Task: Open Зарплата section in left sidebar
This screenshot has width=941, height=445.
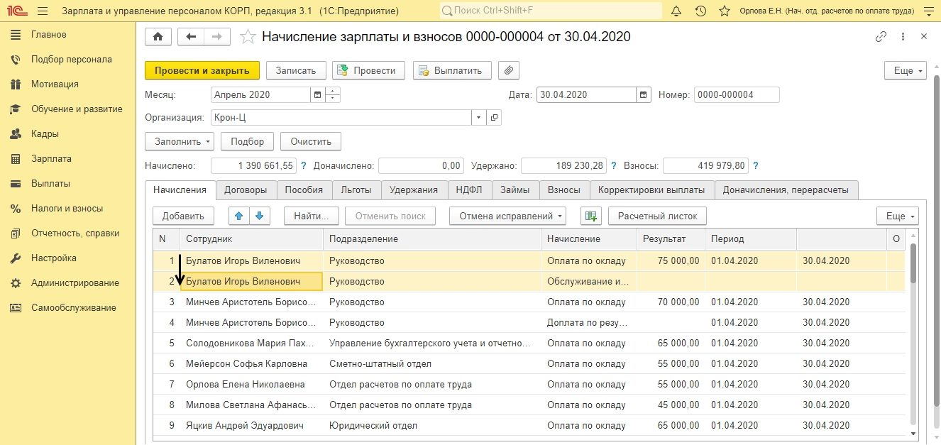Action: (x=51, y=158)
